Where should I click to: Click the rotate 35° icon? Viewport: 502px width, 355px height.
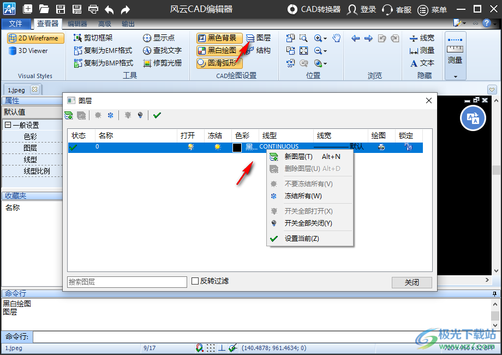pos(290,63)
